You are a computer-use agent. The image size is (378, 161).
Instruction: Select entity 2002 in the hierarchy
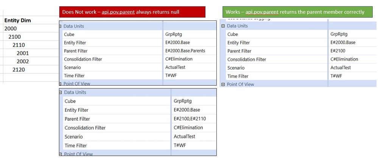23,61
